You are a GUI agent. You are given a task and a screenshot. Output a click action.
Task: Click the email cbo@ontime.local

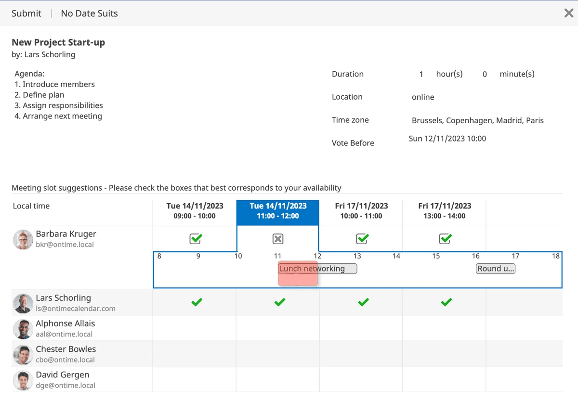pos(65,360)
